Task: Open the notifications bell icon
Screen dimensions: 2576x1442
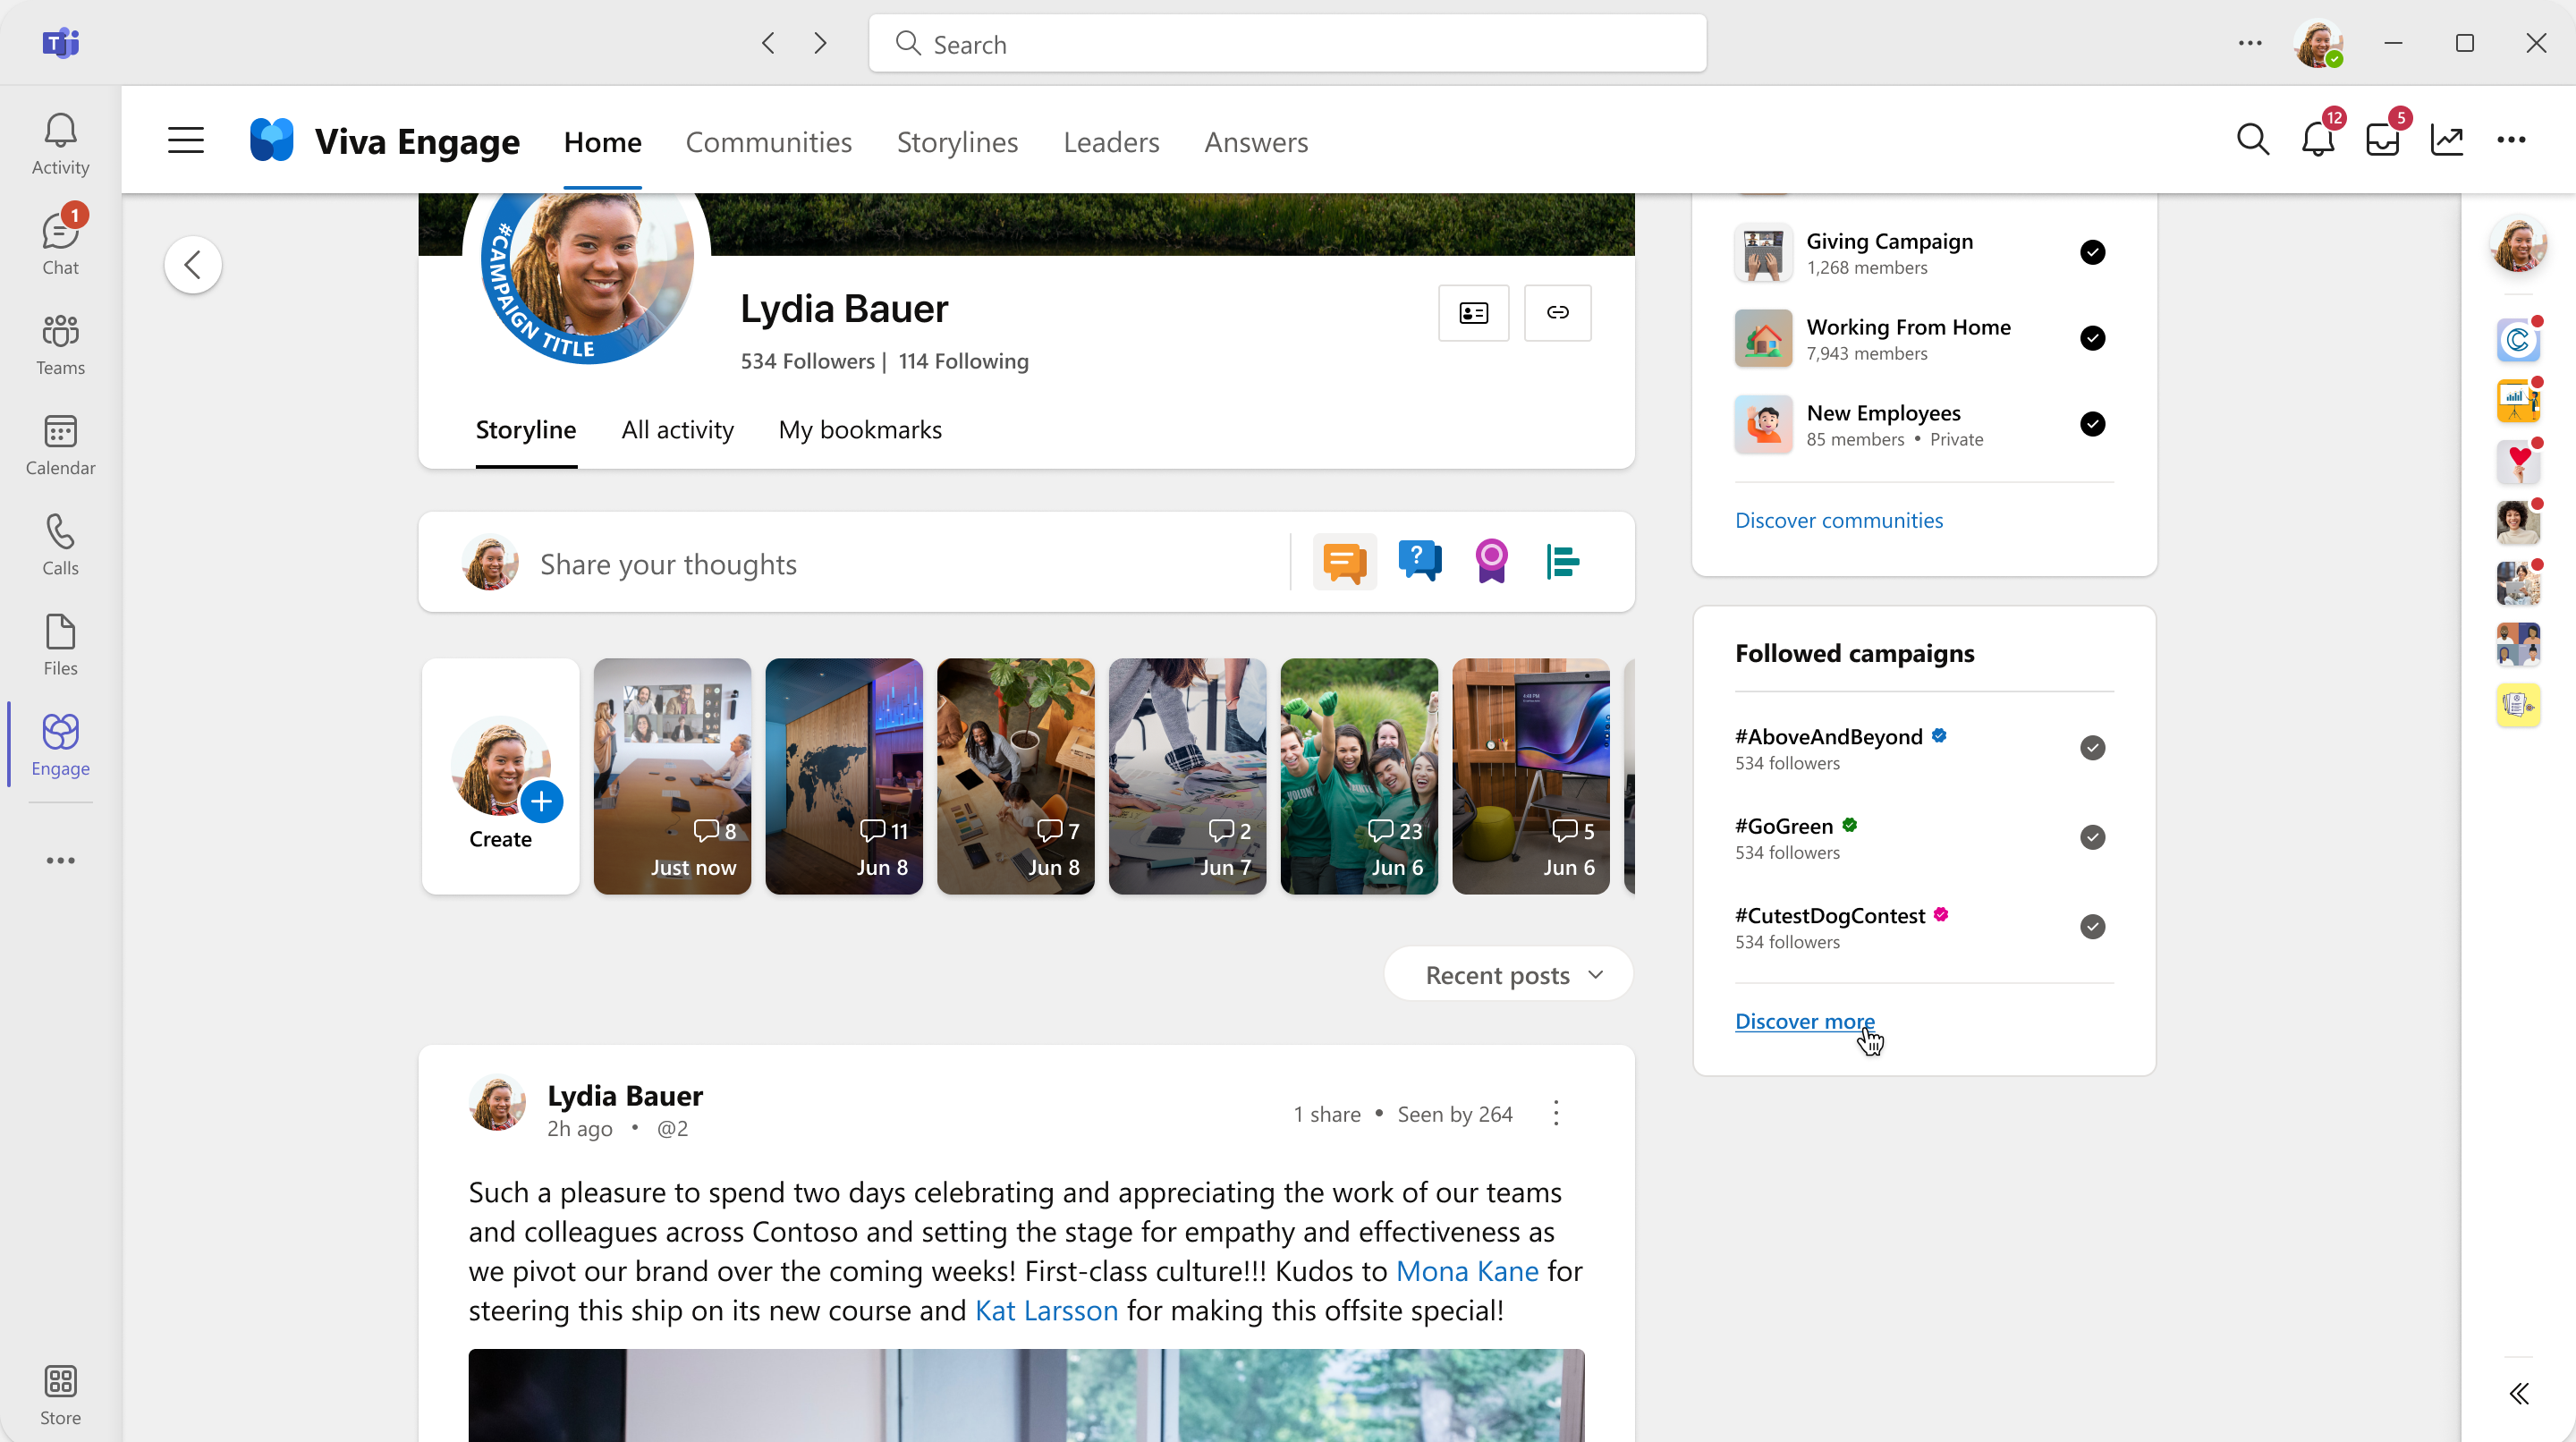Action: pos(2318,140)
